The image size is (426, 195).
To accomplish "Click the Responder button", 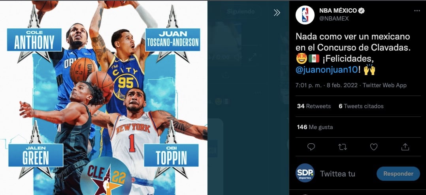I will coord(398,174).
